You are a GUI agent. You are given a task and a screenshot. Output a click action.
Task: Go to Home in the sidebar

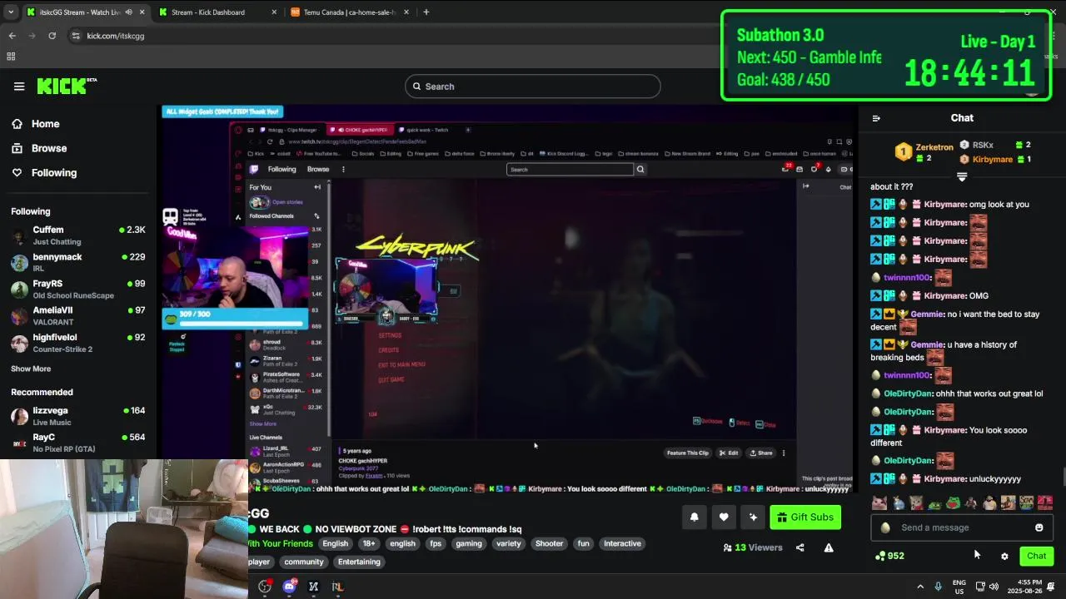(45, 124)
